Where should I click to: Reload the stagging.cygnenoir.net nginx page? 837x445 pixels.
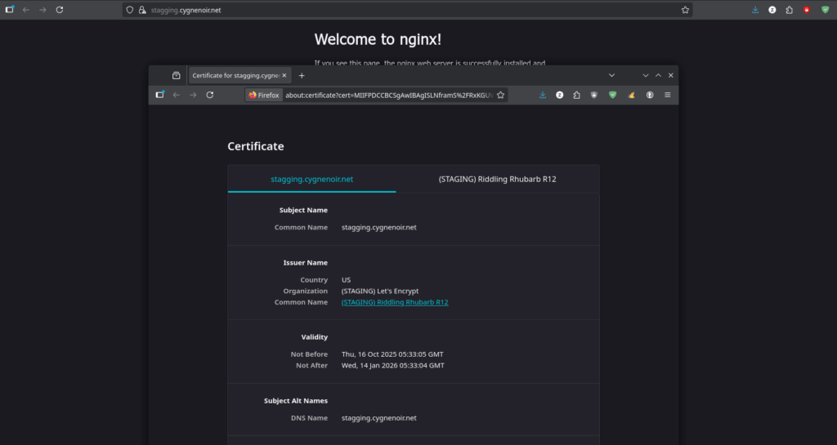60,10
